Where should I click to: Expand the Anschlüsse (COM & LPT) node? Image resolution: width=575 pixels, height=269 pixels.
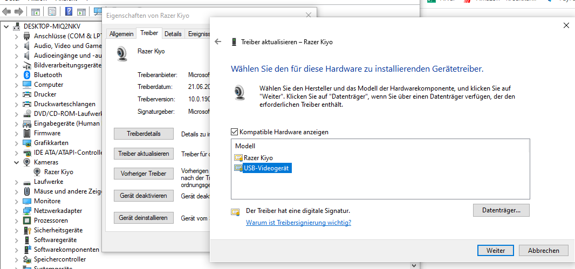[x=17, y=36]
